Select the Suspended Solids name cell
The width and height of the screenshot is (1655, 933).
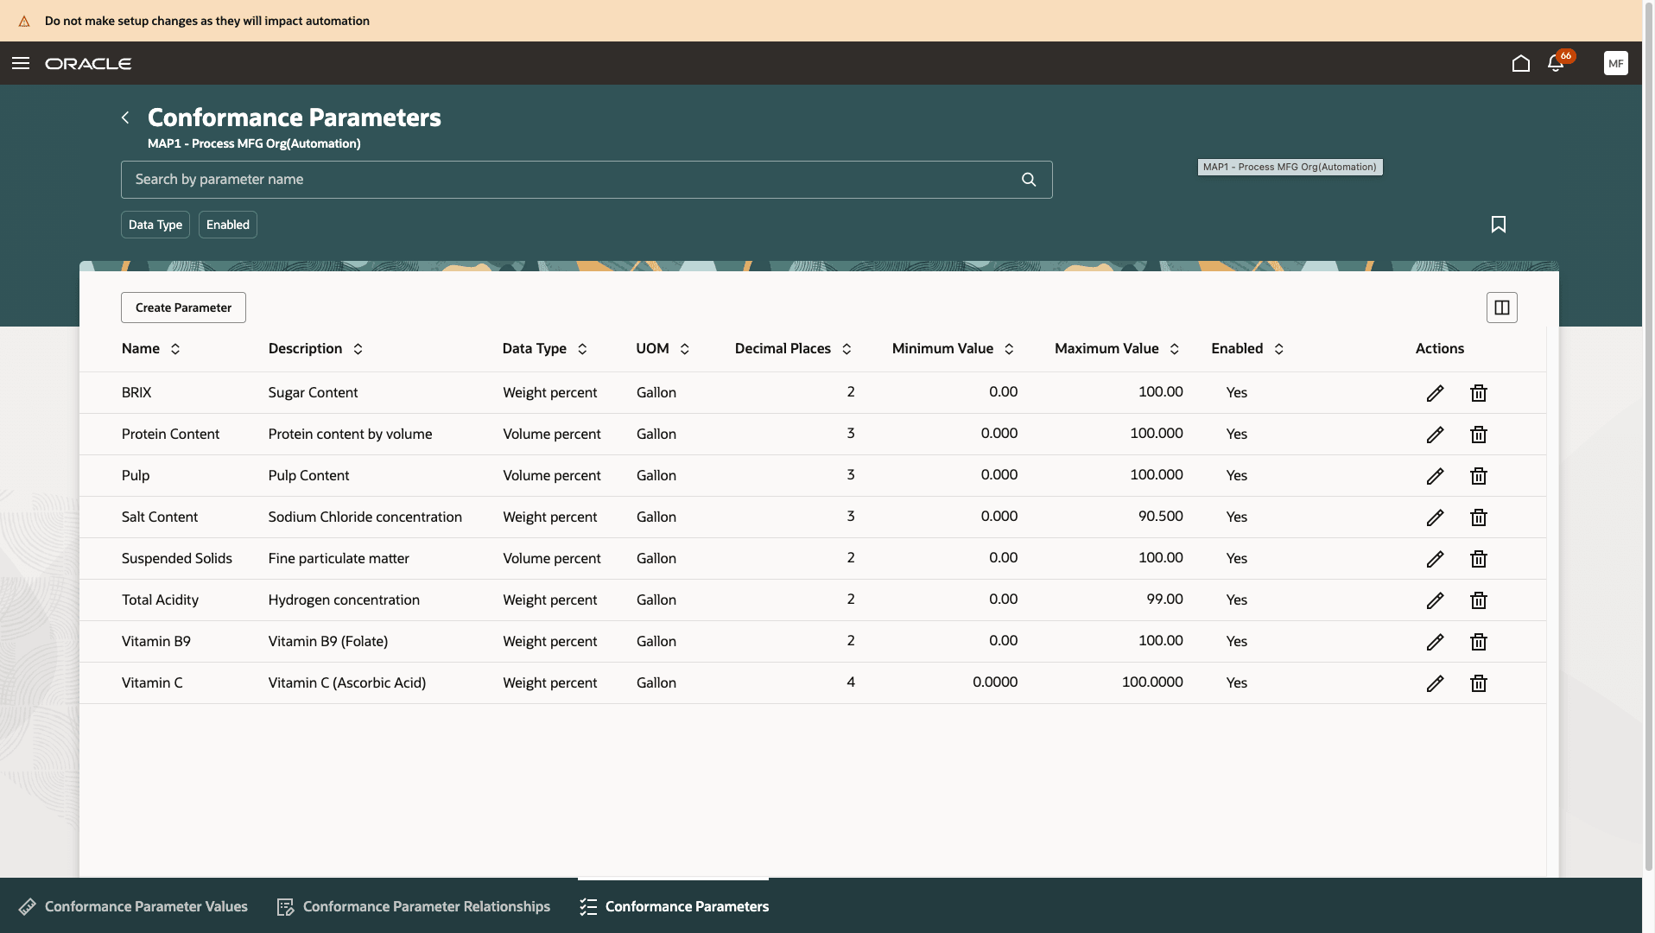[177, 559]
